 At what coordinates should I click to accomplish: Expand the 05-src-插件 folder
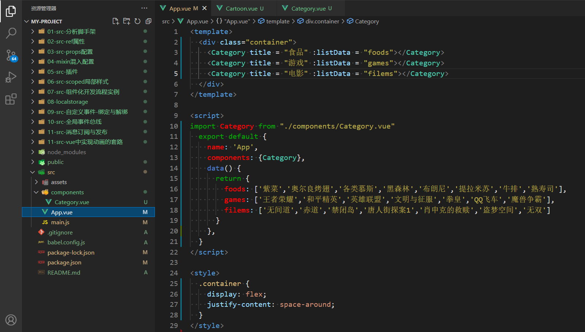[88, 72]
